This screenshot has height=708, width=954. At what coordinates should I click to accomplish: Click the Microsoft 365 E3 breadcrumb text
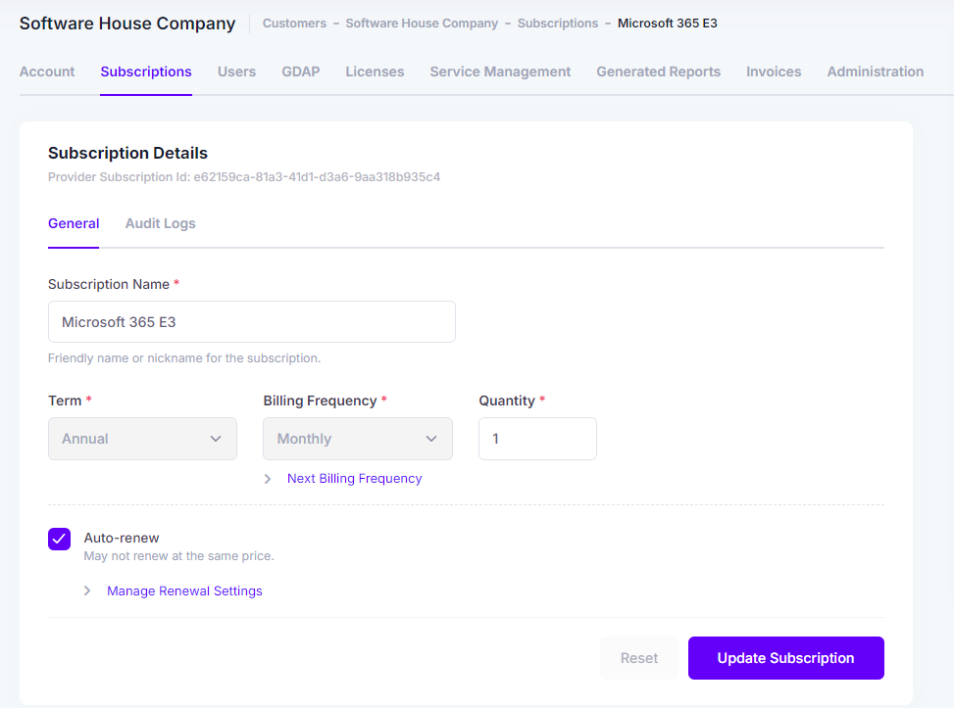point(668,24)
